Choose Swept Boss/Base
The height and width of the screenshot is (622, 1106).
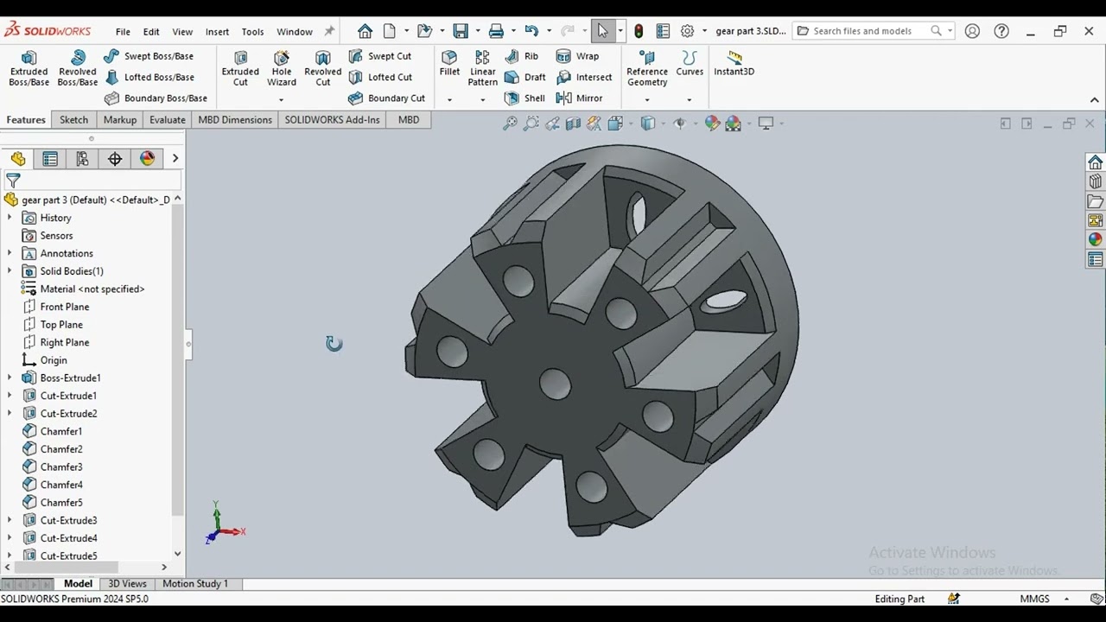pyautogui.click(x=149, y=56)
